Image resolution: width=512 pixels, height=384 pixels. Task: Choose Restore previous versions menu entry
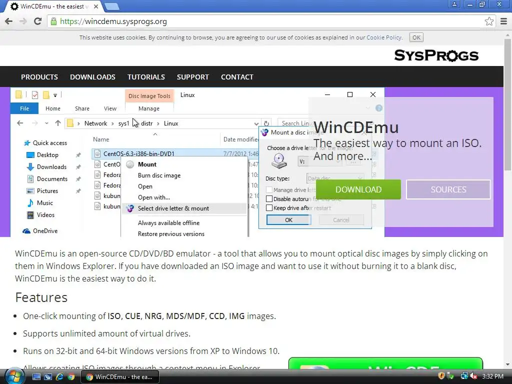184,234
